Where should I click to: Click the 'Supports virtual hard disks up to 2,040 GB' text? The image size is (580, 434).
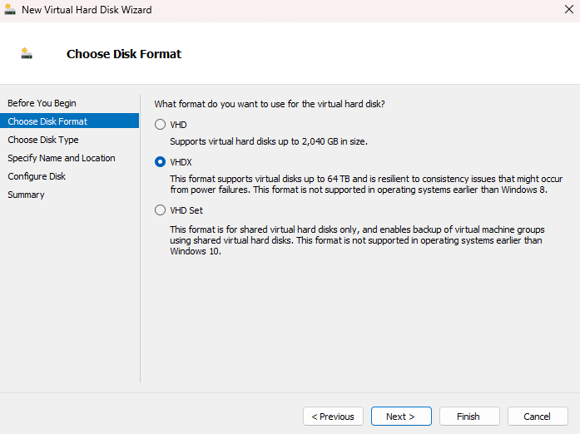tap(269, 141)
